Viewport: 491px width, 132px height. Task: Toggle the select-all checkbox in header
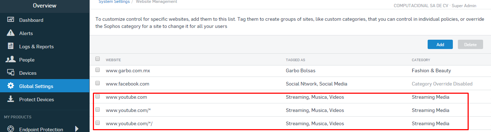(98, 59)
